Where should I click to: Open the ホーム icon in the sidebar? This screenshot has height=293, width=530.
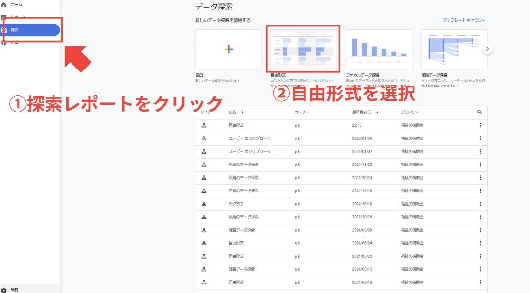4,5
